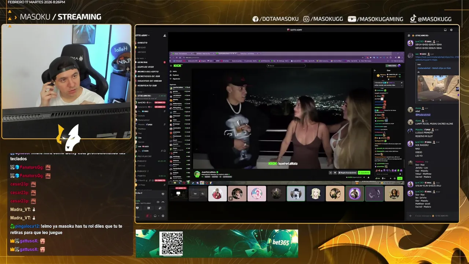The image size is (469, 264).
Task: Open the madaradota2 Watch clips on Kick link
Action: [x=434, y=68]
